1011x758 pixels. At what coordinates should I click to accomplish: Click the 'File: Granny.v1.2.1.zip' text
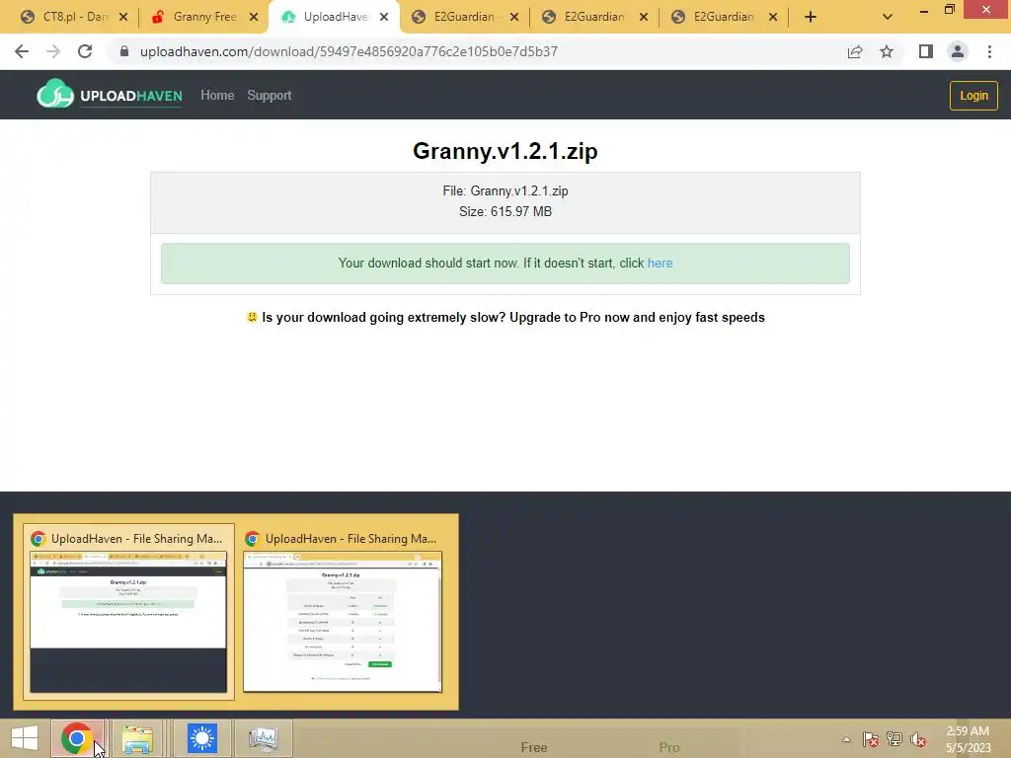505,190
